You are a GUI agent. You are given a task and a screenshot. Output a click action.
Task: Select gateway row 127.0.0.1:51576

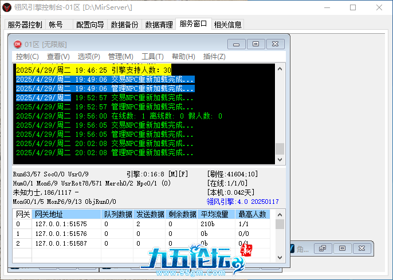tap(142, 234)
